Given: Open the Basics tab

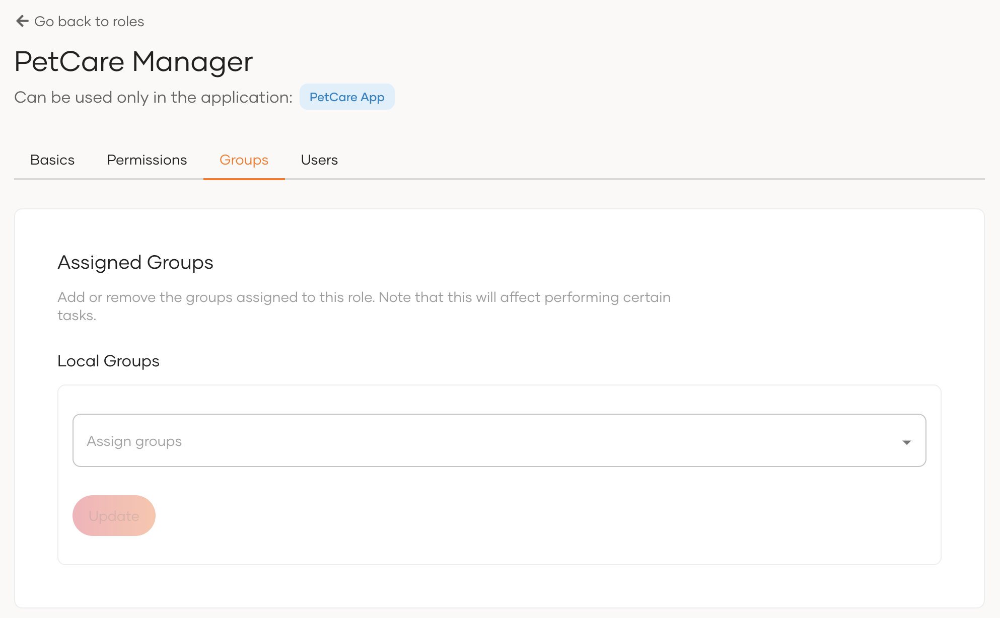Looking at the screenshot, I should 52,160.
